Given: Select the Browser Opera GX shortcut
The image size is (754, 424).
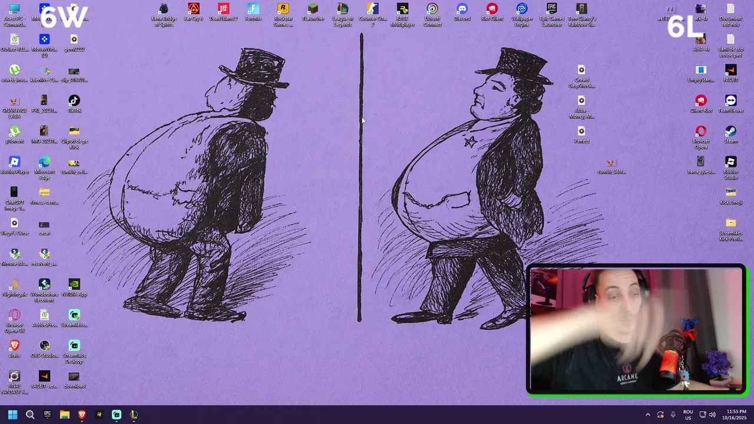Looking at the screenshot, I should 15,321.
